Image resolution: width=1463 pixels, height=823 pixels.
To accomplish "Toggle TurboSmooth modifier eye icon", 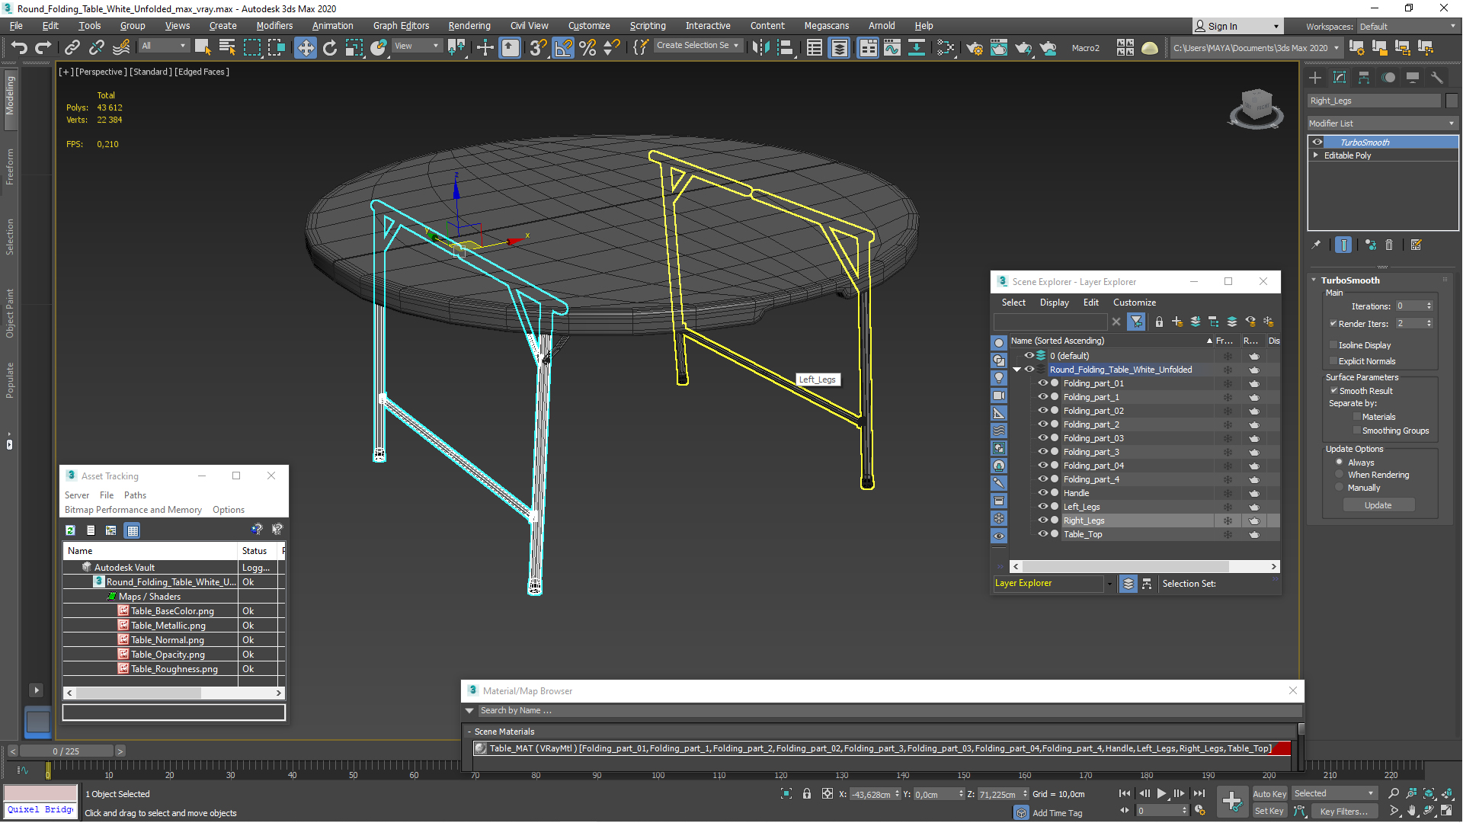I will point(1317,143).
